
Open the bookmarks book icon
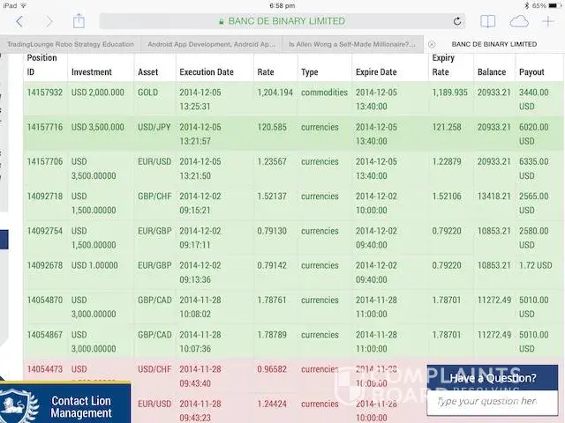[x=488, y=21]
